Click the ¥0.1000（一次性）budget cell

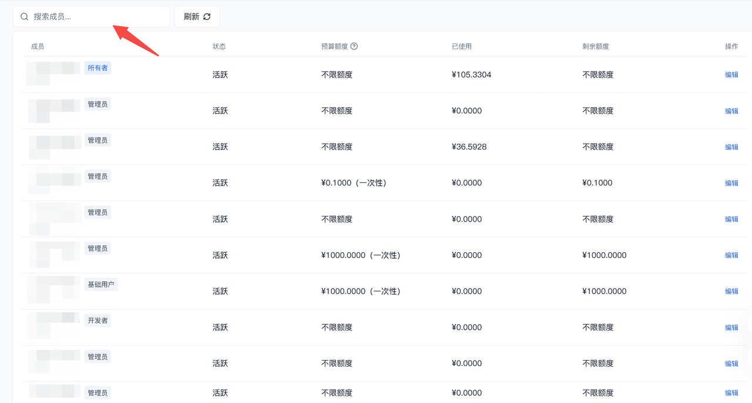pyautogui.click(x=354, y=183)
